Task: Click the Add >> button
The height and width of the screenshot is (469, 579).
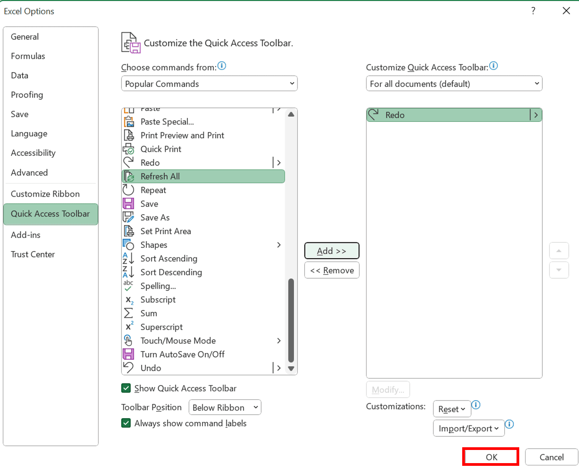Action: click(x=332, y=251)
